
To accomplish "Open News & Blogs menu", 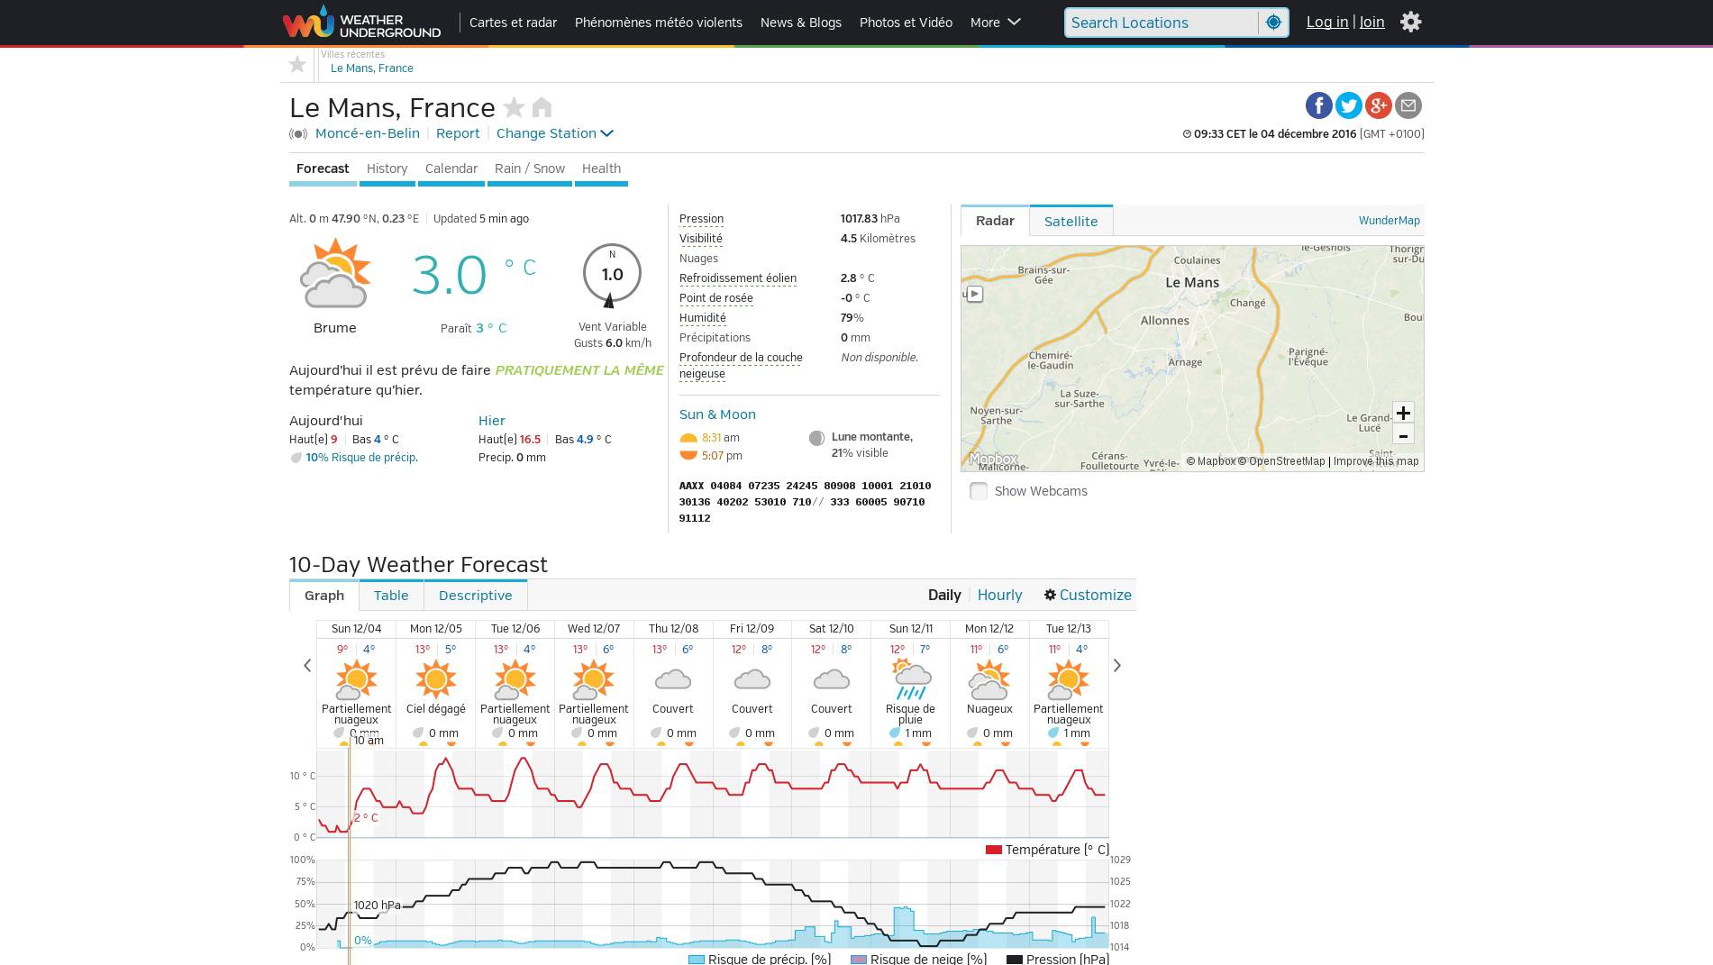I will (801, 23).
